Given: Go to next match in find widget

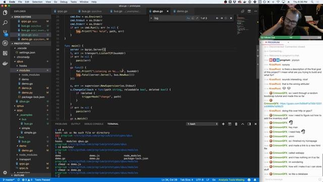Looking at the screenshot, I should 222,18.
